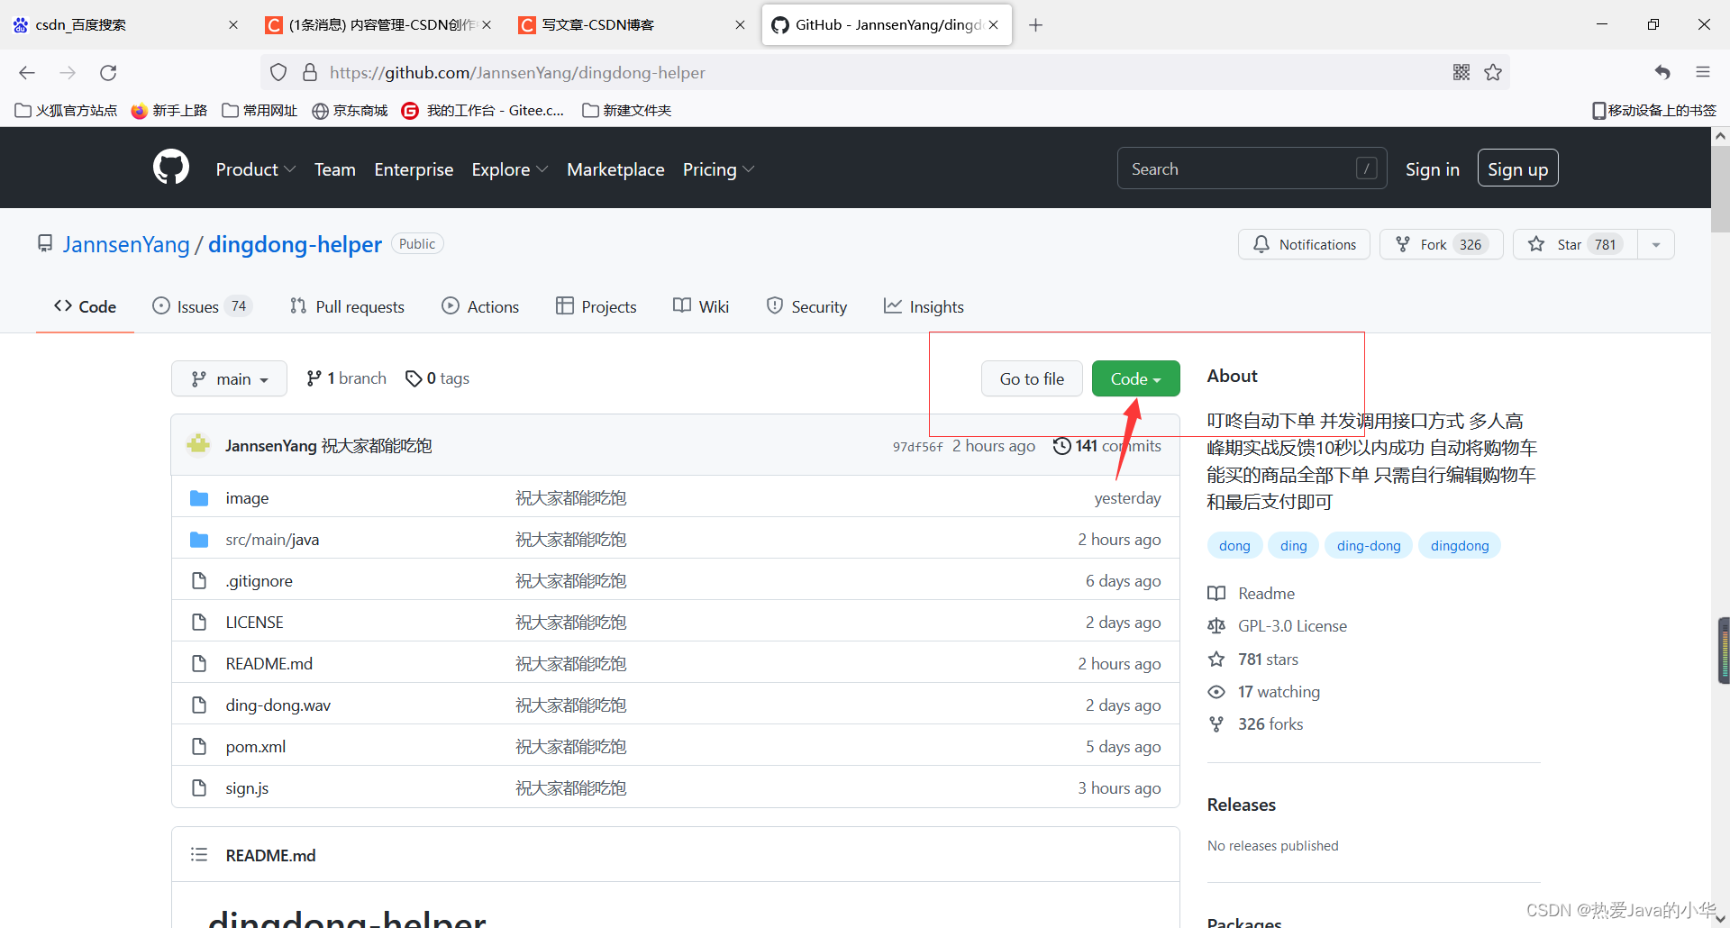The width and height of the screenshot is (1730, 928).
Task: Click the file icon beside pom.xml
Action: [199, 747]
